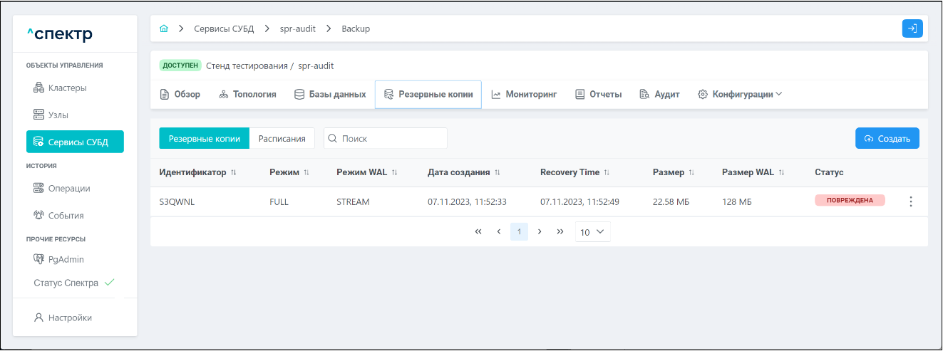The image size is (943, 351).
Task: Click the home icon in breadcrumb
Action: tap(165, 29)
